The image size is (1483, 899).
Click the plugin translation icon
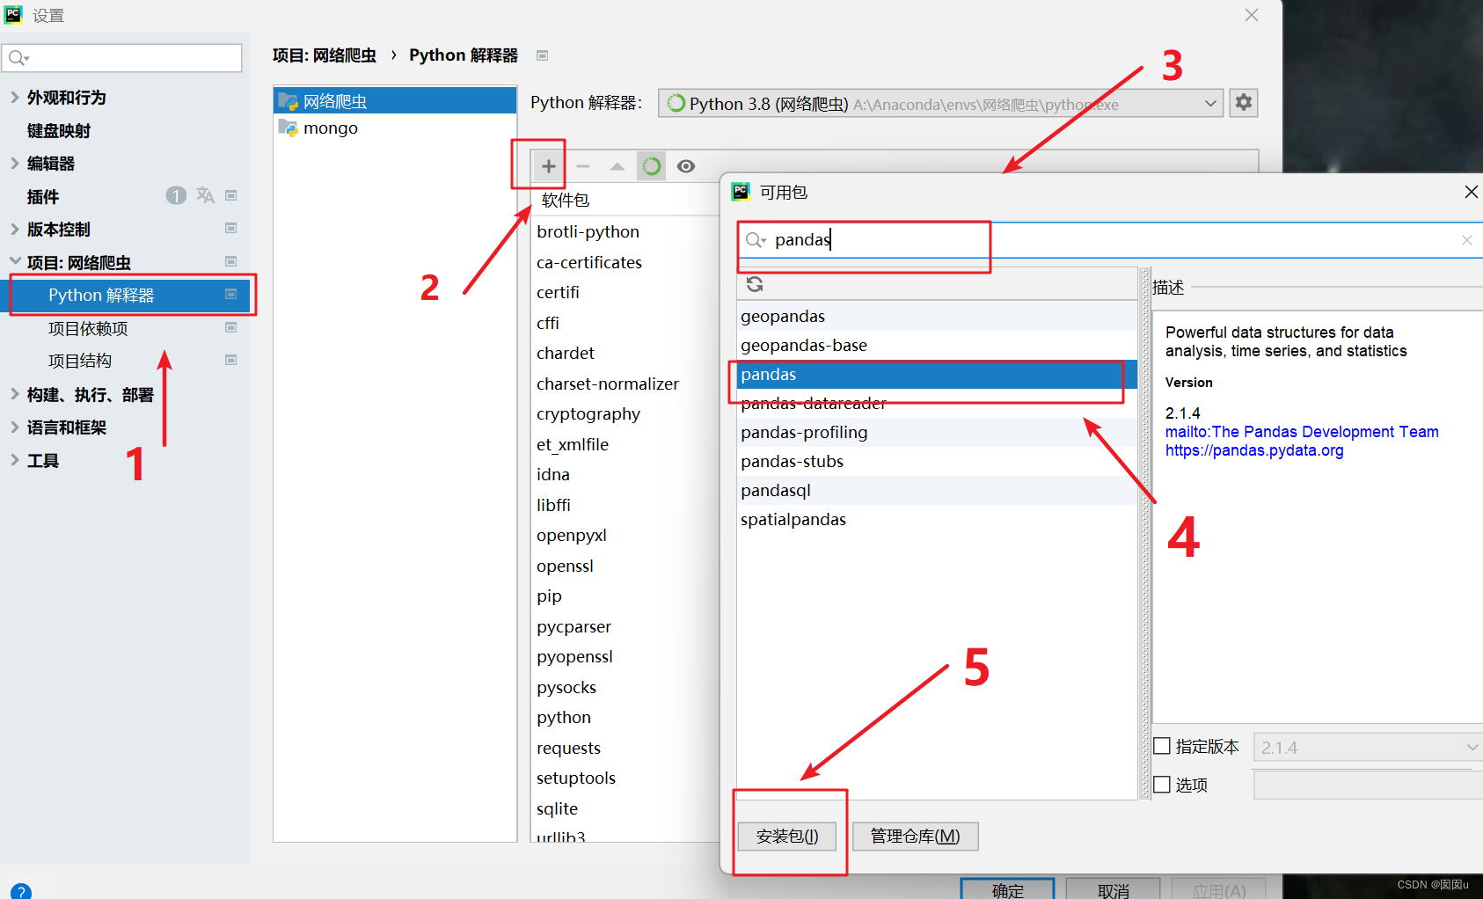(205, 195)
